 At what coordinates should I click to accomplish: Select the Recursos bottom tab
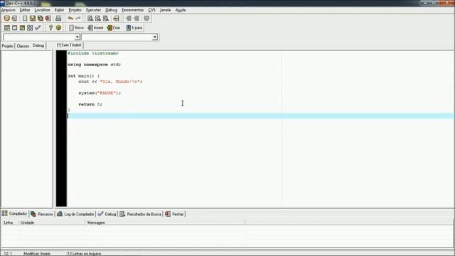[42, 214]
